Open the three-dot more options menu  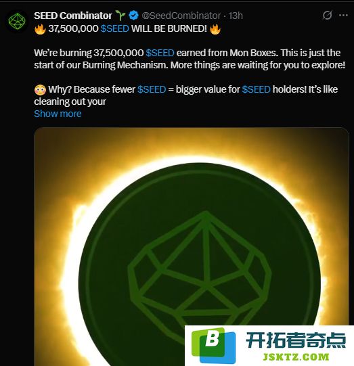point(343,15)
